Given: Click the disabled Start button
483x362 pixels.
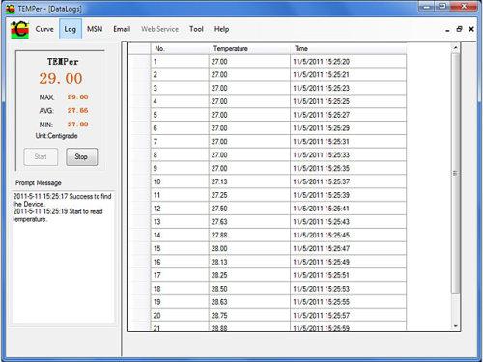Looking at the screenshot, I should pos(41,156).
